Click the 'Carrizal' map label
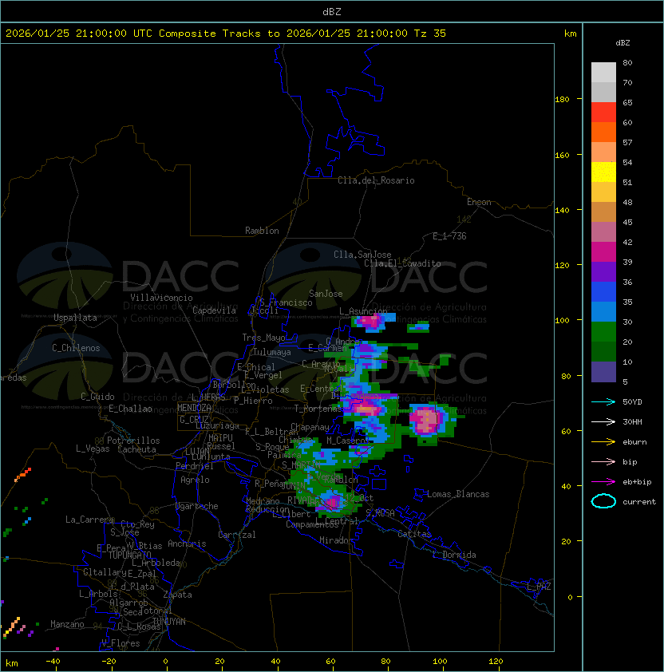Screen dimensions: 664x672 237,535
